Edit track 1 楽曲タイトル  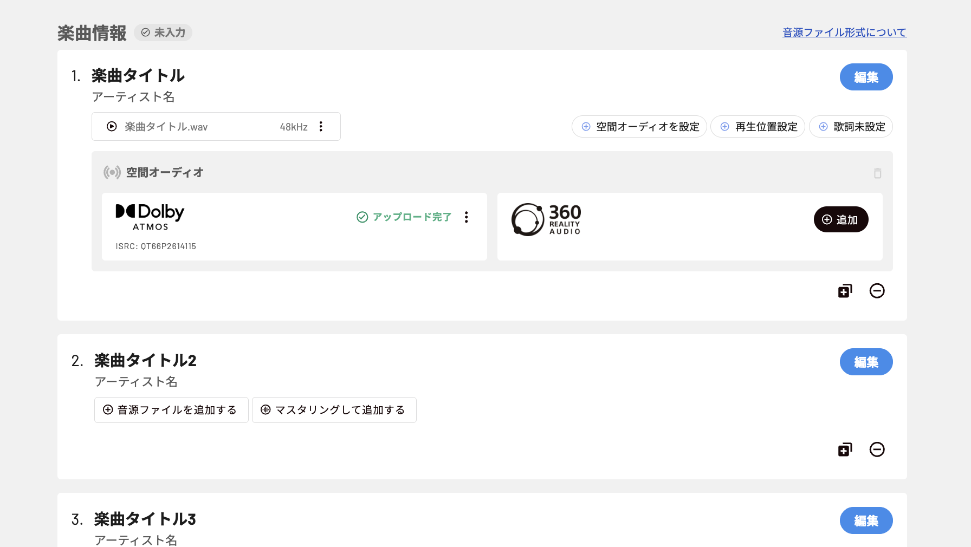(866, 77)
